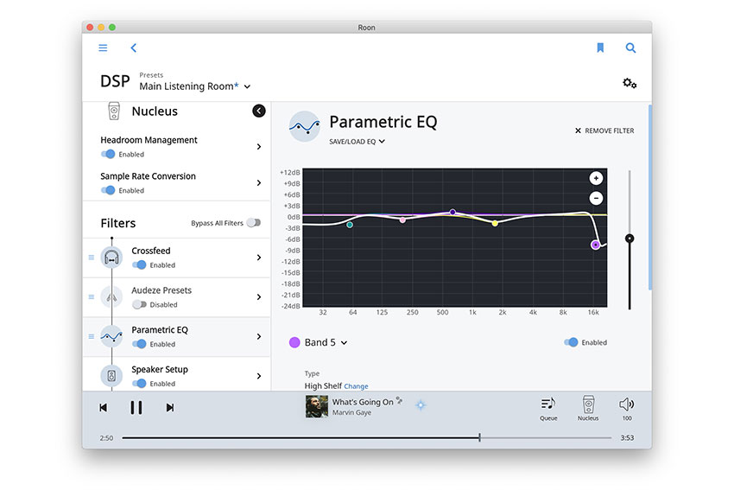This screenshot has width=734, height=490.
Task: Pause the current track
Action: [136, 408]
